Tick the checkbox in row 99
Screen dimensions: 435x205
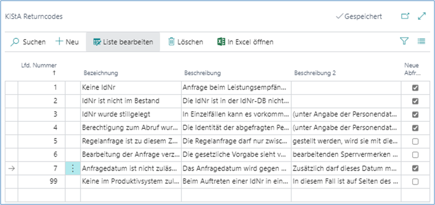[x=415, y=182]
